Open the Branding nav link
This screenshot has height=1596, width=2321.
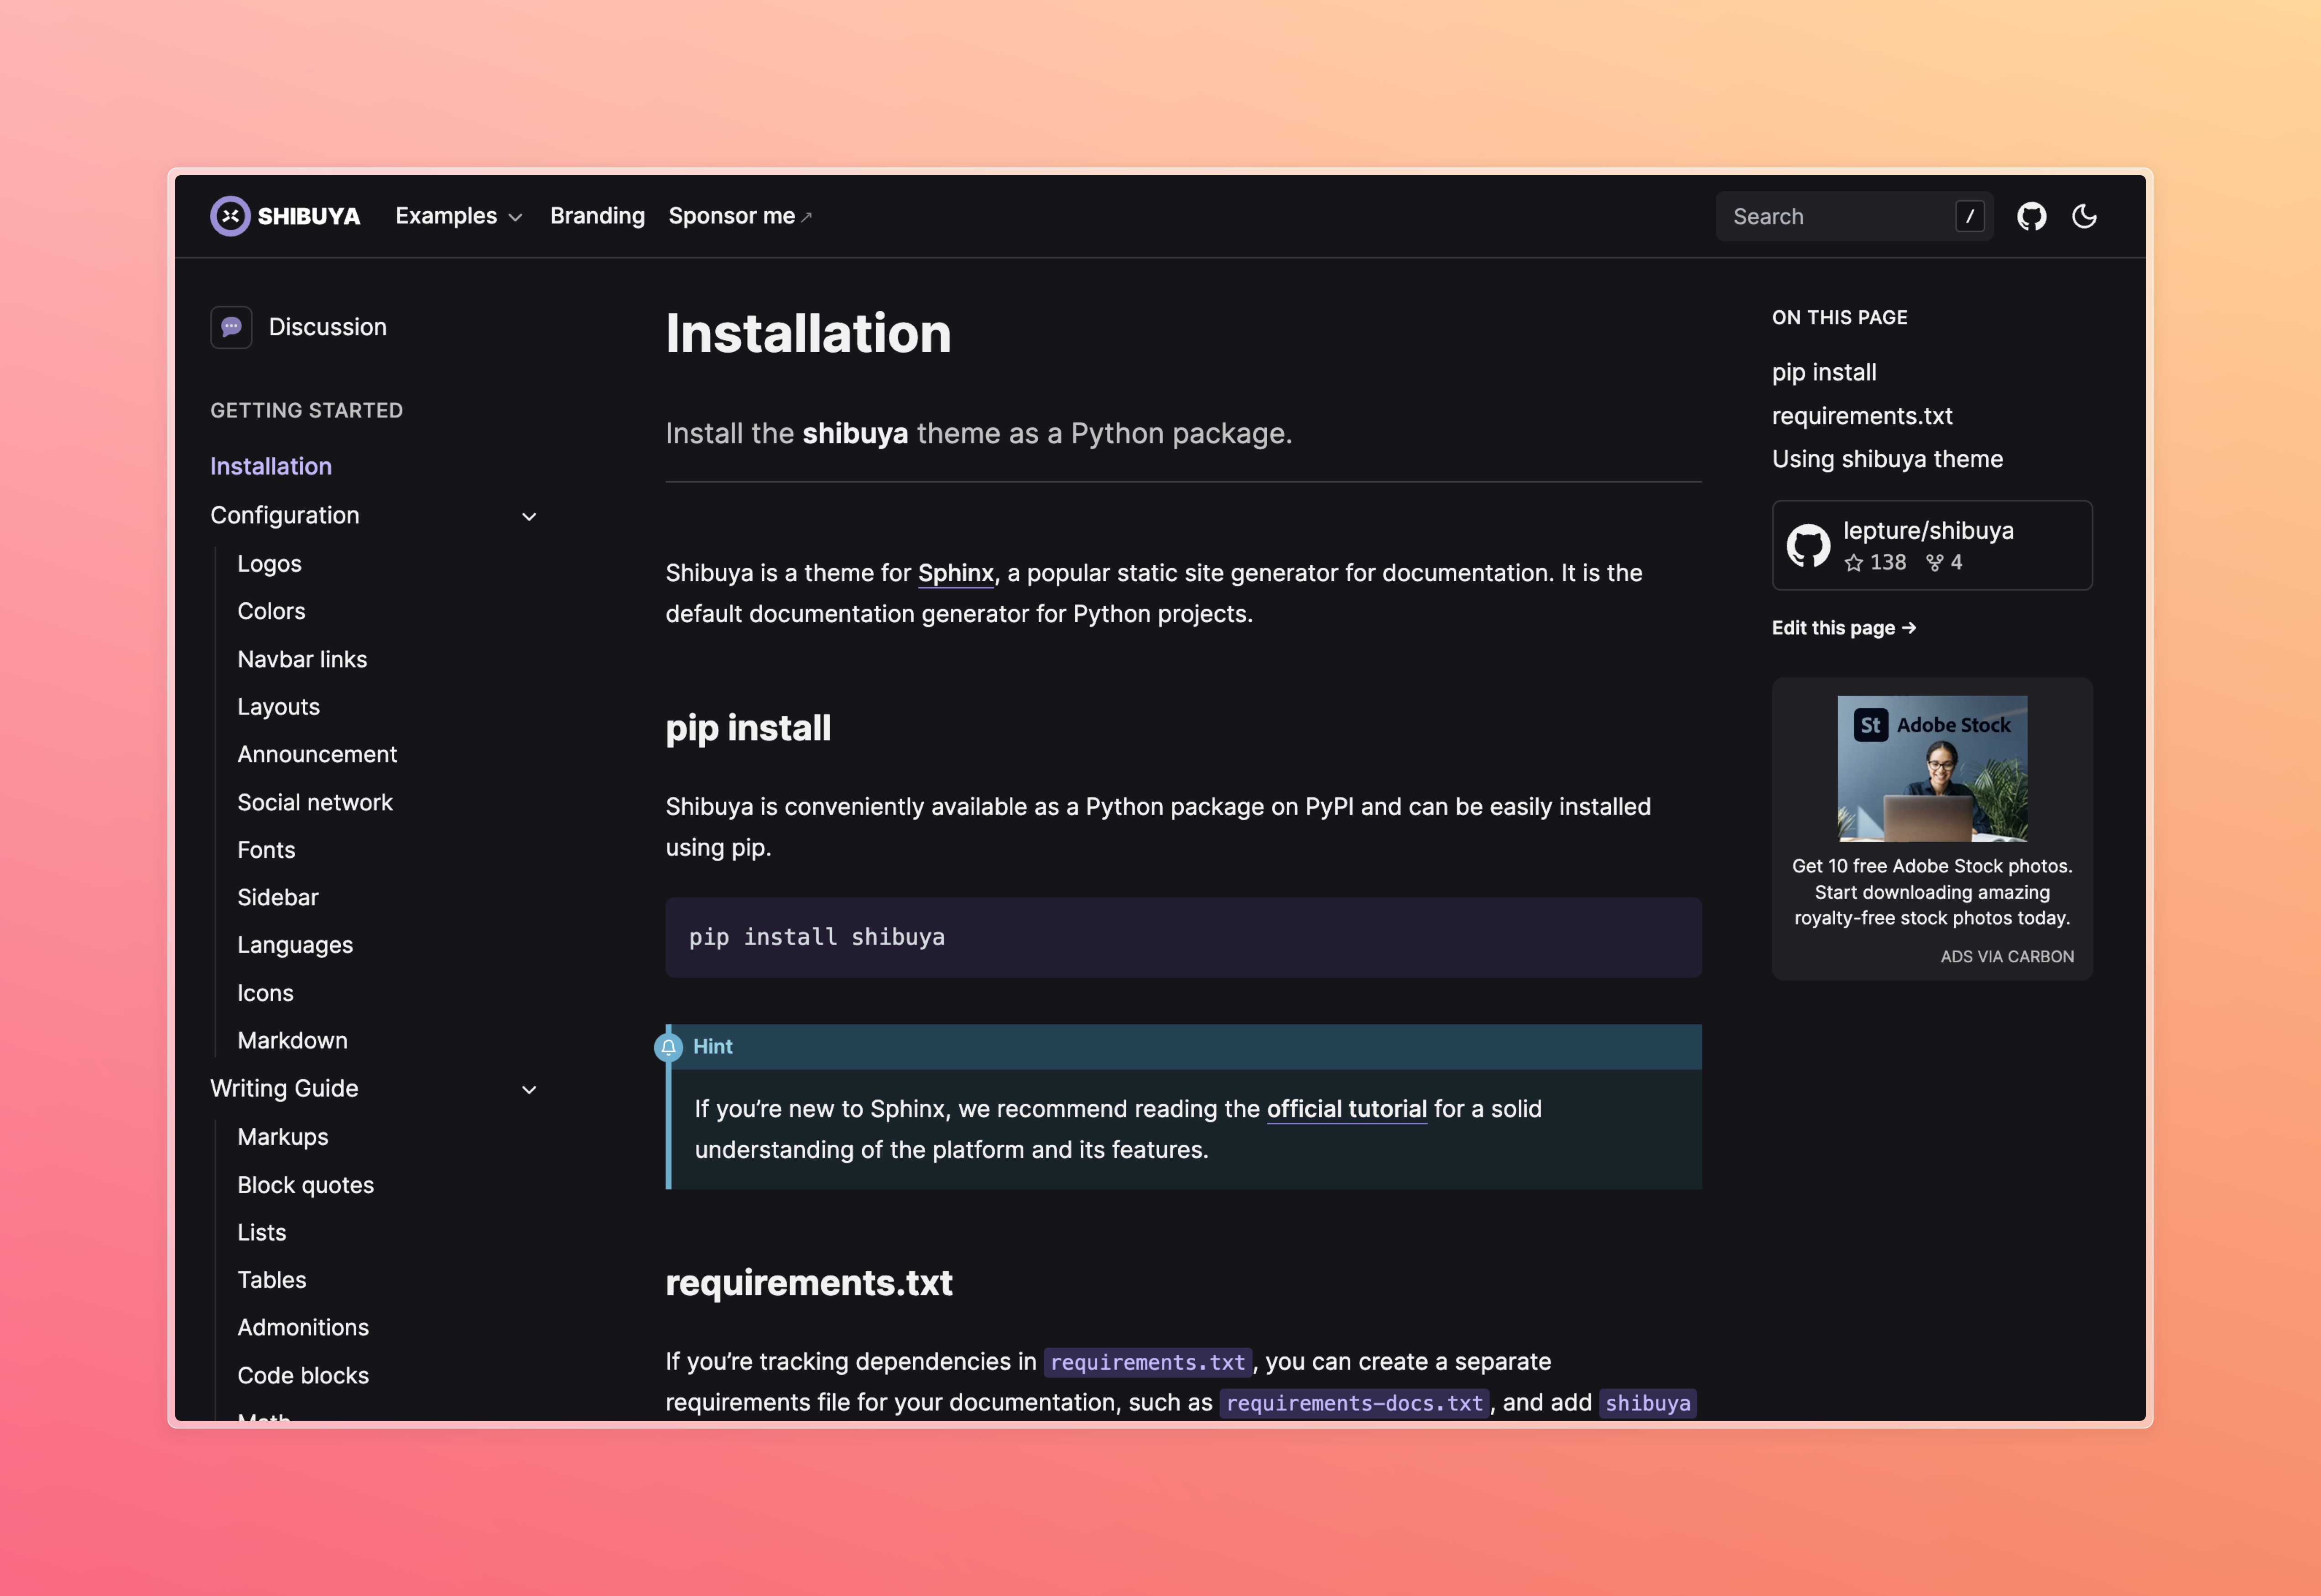[x=598, y=216]
